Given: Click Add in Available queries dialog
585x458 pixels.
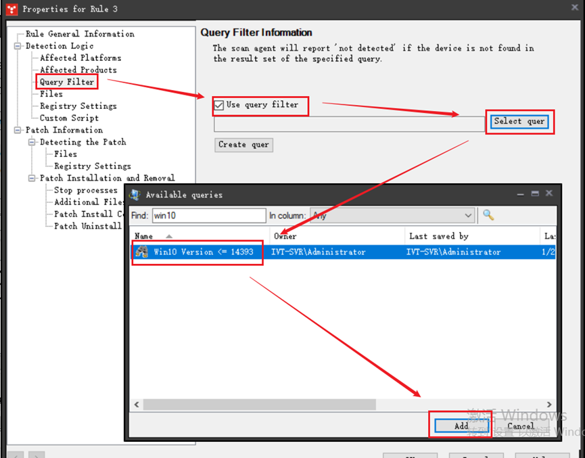Looking at the screenshot, I should 461,426.
